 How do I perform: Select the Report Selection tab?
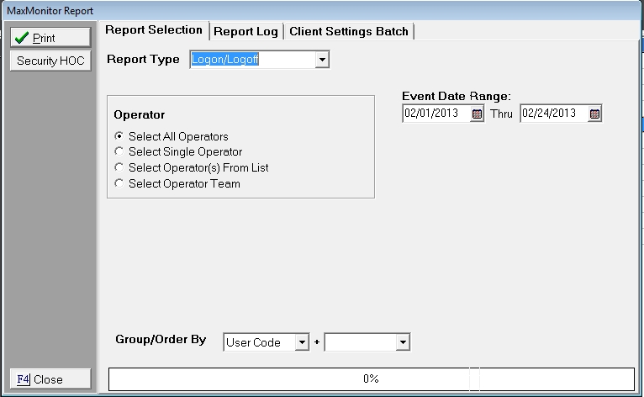pyautogui.click(x=154, y=30)
